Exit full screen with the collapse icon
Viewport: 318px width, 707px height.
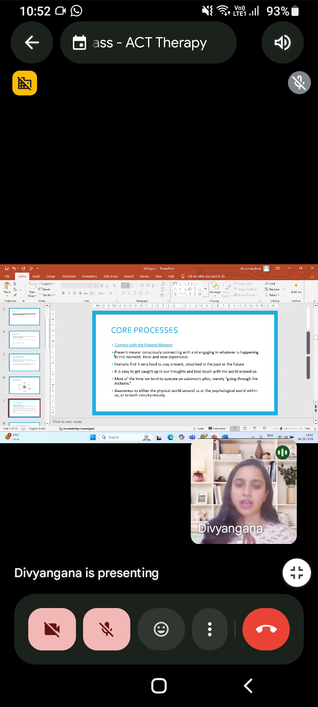296,573
